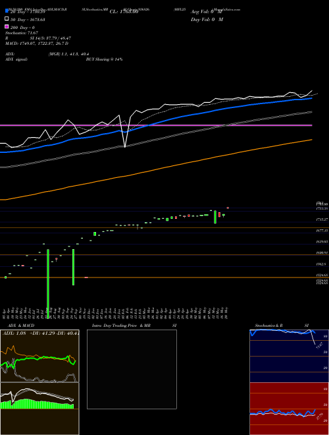Viewport: 329px width, 435px height.
Task: Click the Intra Day Trading Price & MRSI title
Action: [x=134, y=326]
